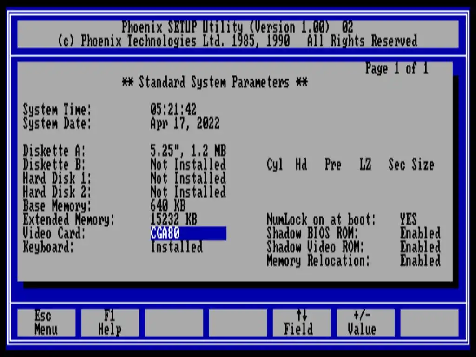Click the Memory Relocation: label

point(318,261)
